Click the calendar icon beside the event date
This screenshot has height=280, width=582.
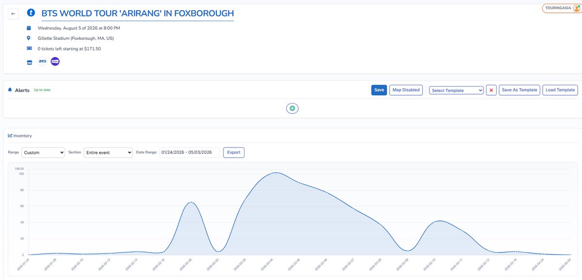click(29, 28)
